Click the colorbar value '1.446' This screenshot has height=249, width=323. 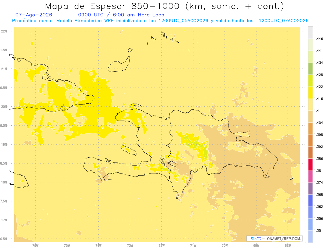tap(318, 39)
